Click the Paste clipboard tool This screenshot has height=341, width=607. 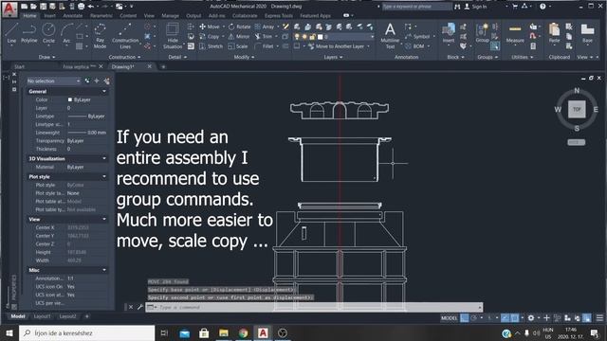[x=554, y=33]
